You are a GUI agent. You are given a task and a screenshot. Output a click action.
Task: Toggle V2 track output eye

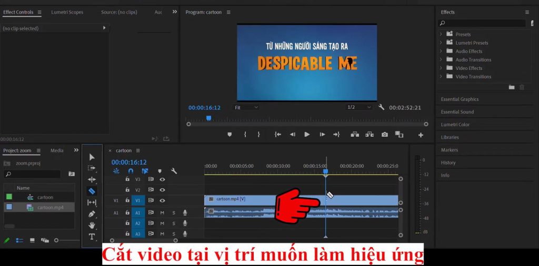[162, 190]
